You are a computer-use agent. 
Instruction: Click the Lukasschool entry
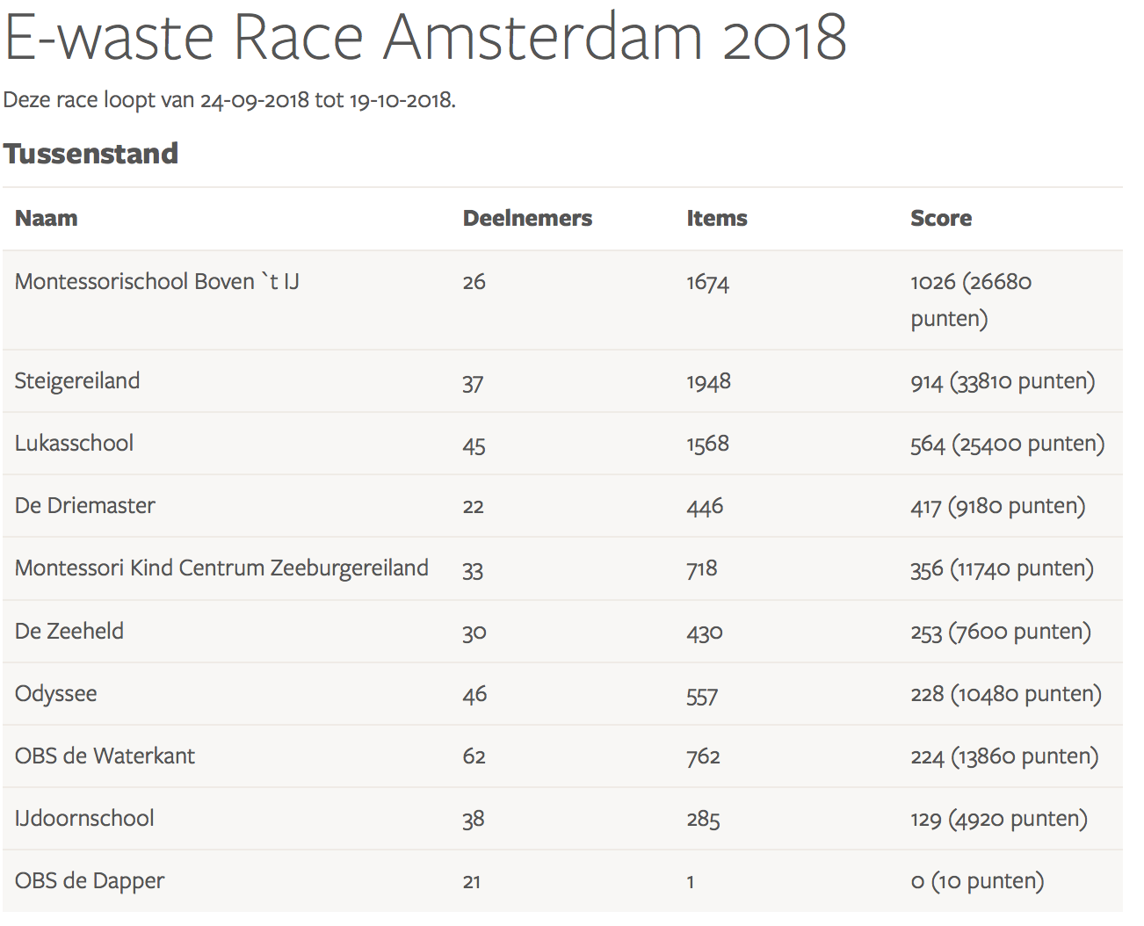point(75,444)
